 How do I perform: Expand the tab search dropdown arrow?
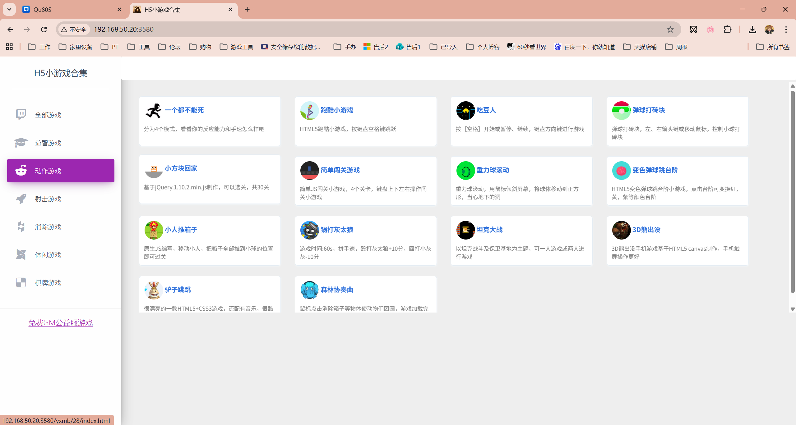9,9
